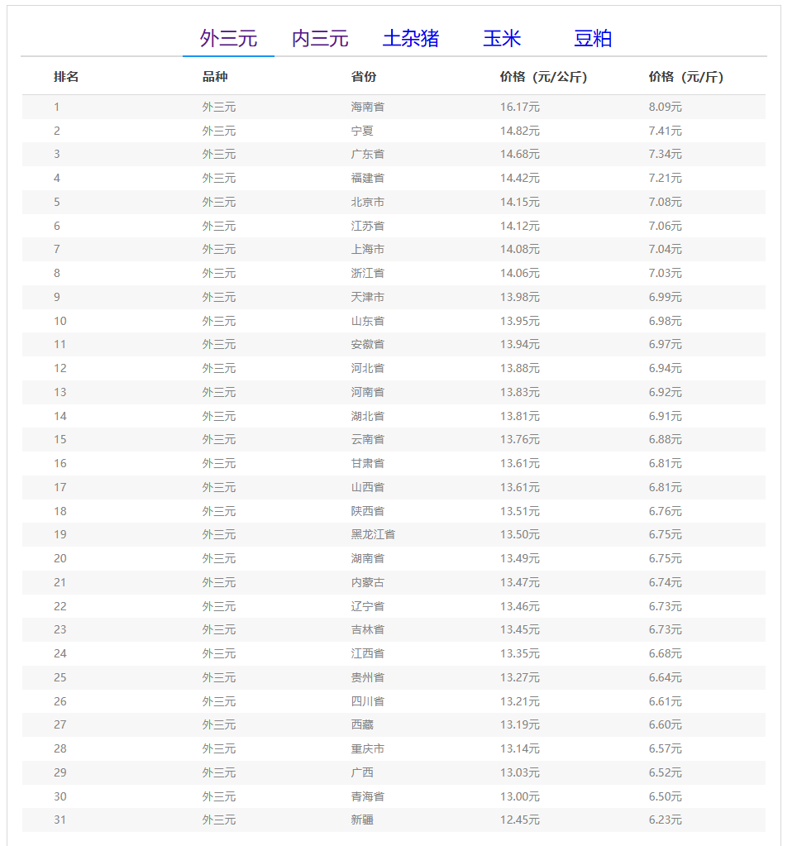Click the 省份 column header

point(364,77)
